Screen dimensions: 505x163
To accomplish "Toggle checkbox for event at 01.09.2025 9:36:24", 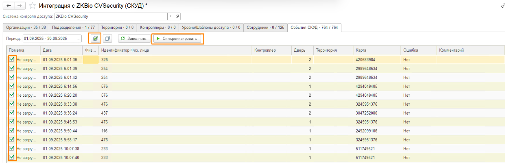I will (x=12, y=113).
